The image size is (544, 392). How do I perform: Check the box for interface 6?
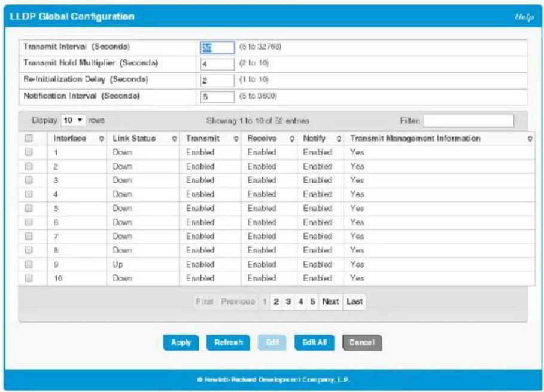tap(29, 222)
